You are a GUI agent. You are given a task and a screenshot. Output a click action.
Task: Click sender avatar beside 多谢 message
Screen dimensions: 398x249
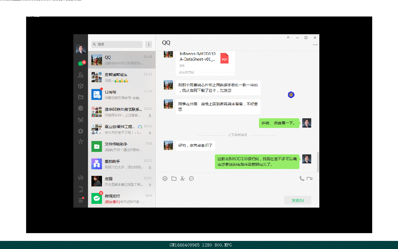tap(307, 123)
